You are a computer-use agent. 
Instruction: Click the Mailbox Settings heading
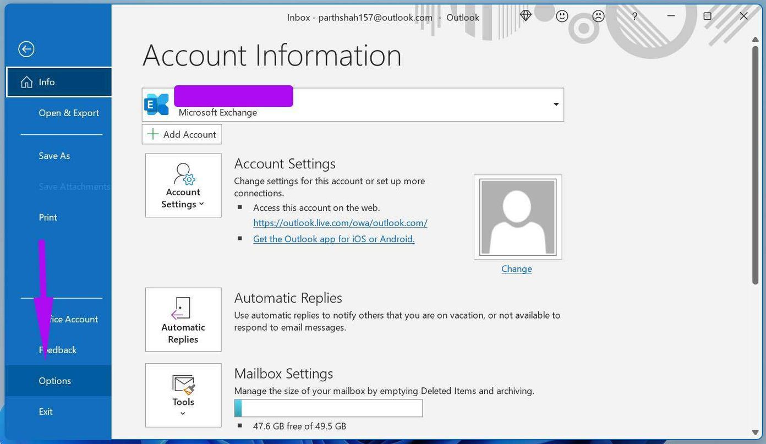point(283,374)
